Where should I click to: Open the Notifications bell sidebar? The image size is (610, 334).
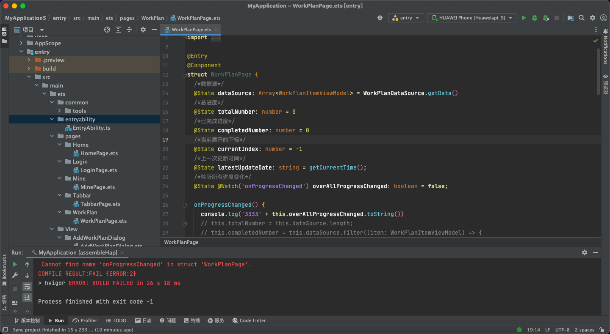pyautogui.click(x=605, y=46)
